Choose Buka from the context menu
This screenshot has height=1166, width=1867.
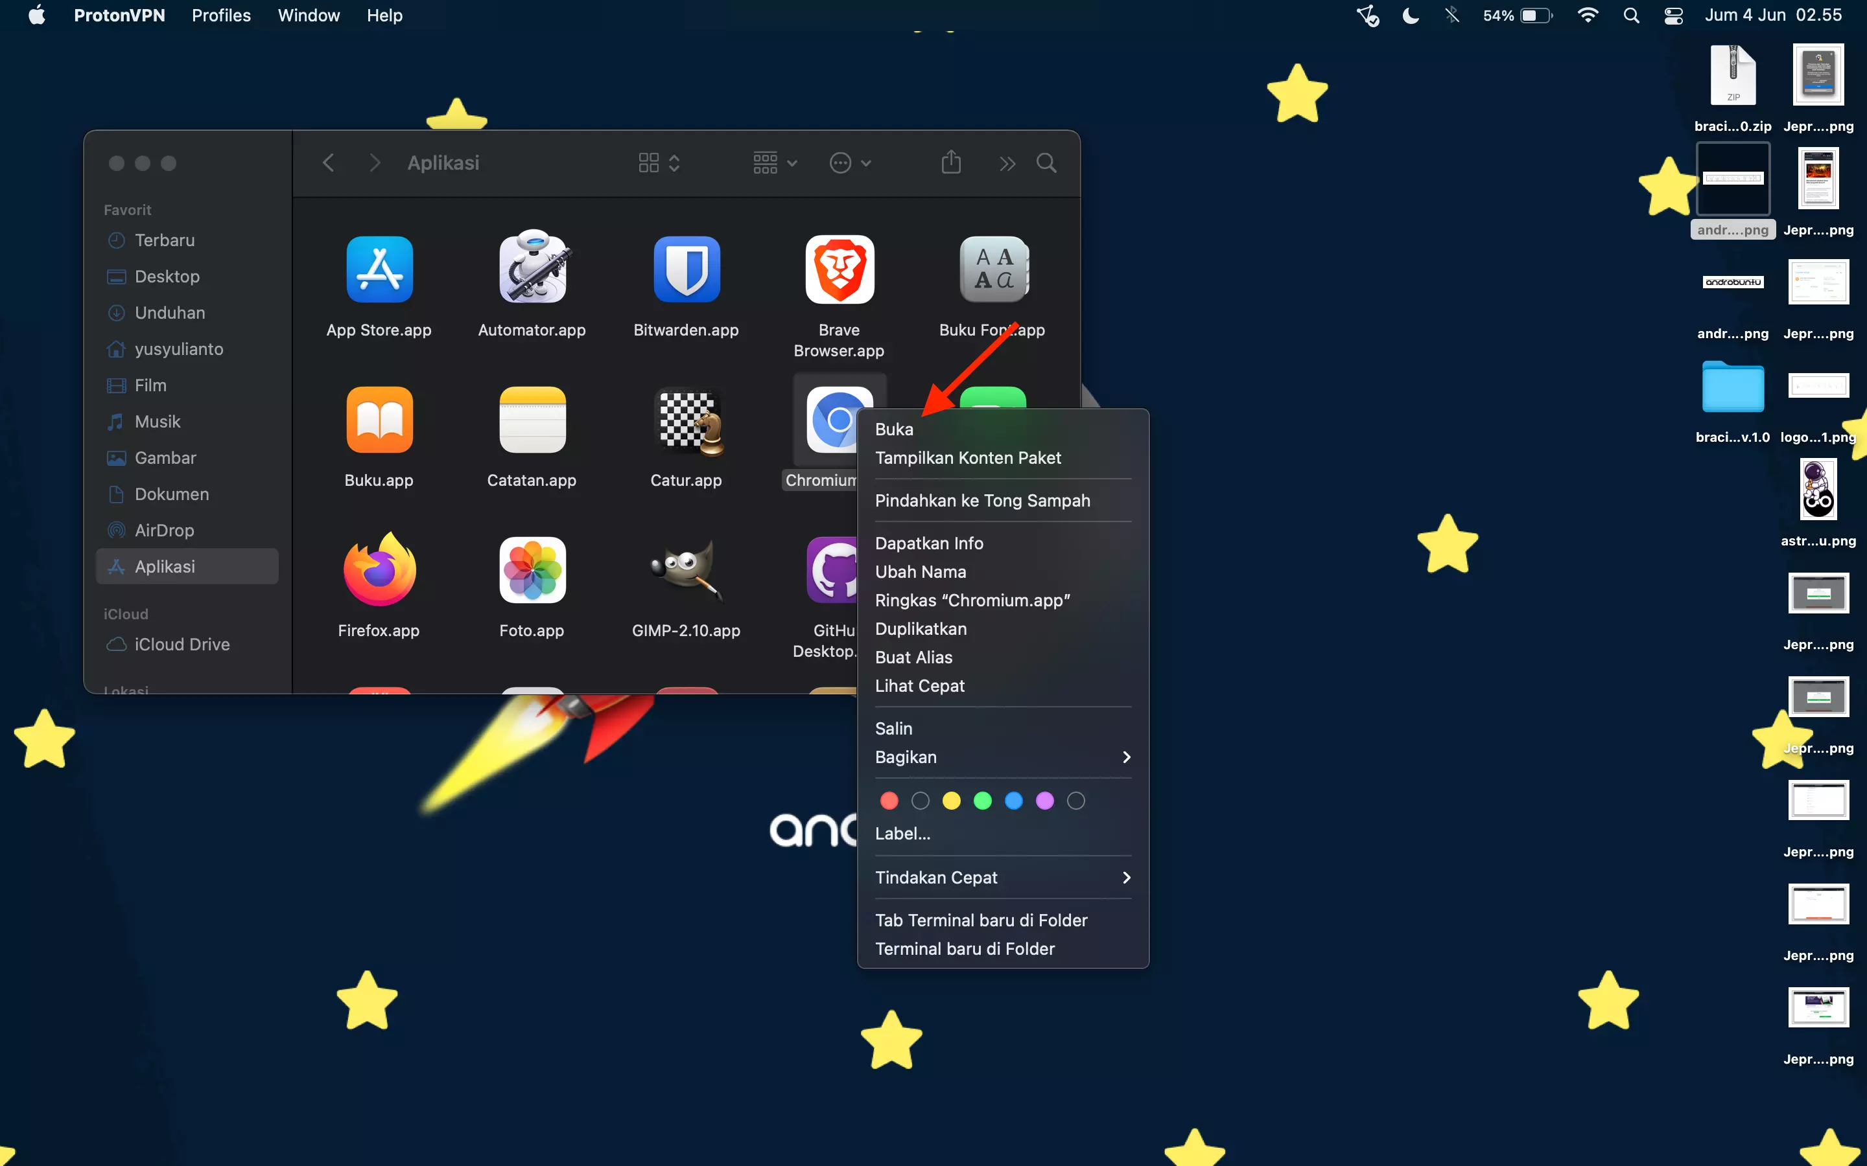[x=893, y=429]
